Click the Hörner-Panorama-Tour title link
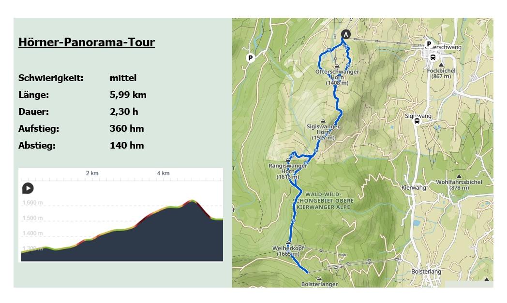 (x=87, y=42)
